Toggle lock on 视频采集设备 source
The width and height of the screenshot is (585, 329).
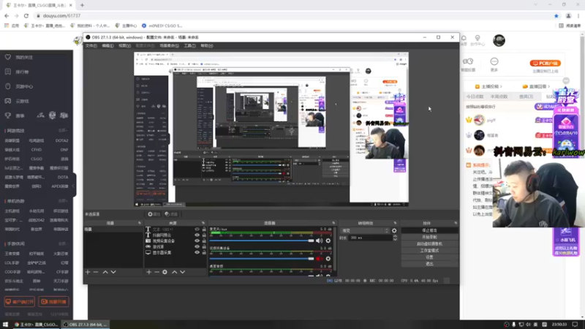204,241
